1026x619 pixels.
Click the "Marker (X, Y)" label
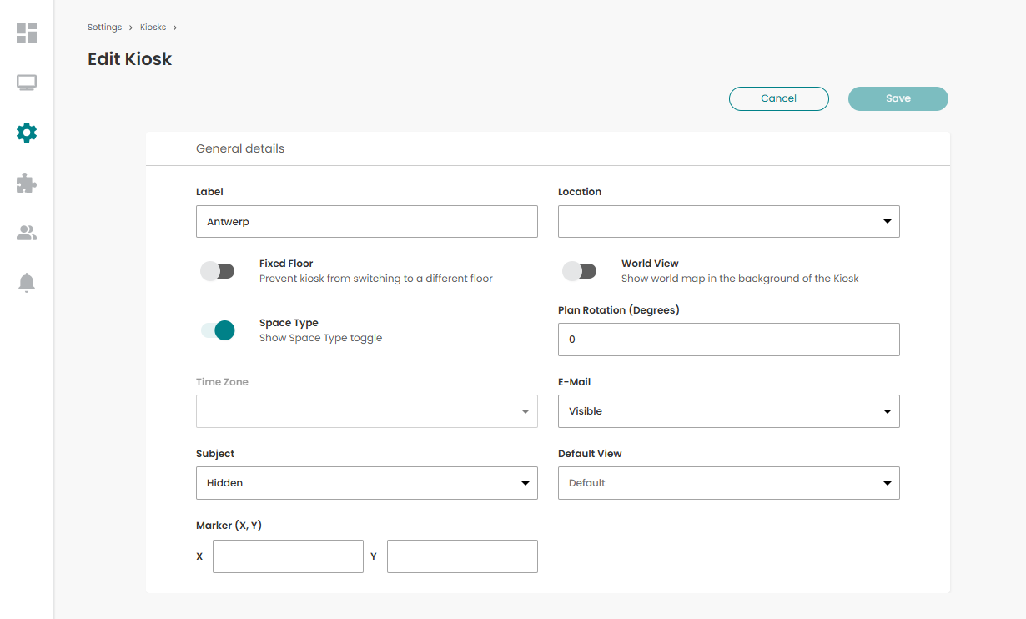pyautogui.click(x=229, y=526)
